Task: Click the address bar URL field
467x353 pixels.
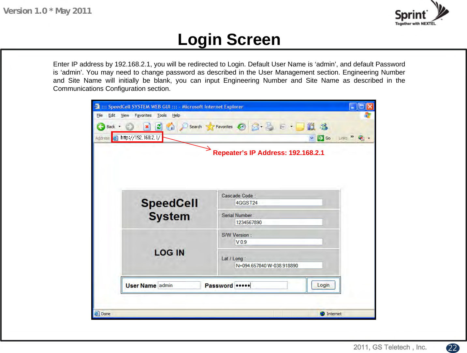Action: coord(213,138)
